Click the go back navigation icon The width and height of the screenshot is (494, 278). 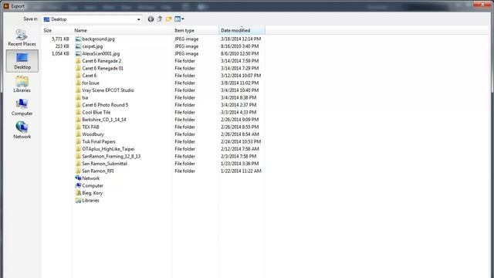pyautogui.click(x=151, y=19)
